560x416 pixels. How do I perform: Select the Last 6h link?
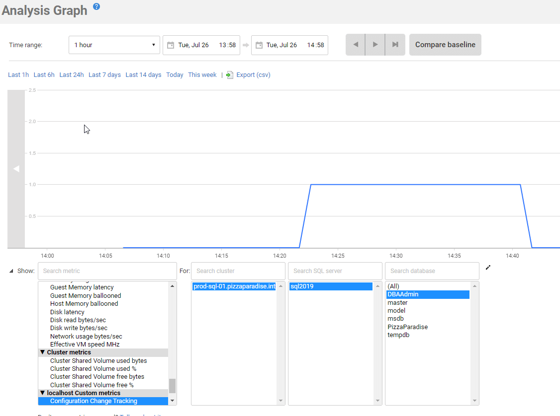(44, 75)
